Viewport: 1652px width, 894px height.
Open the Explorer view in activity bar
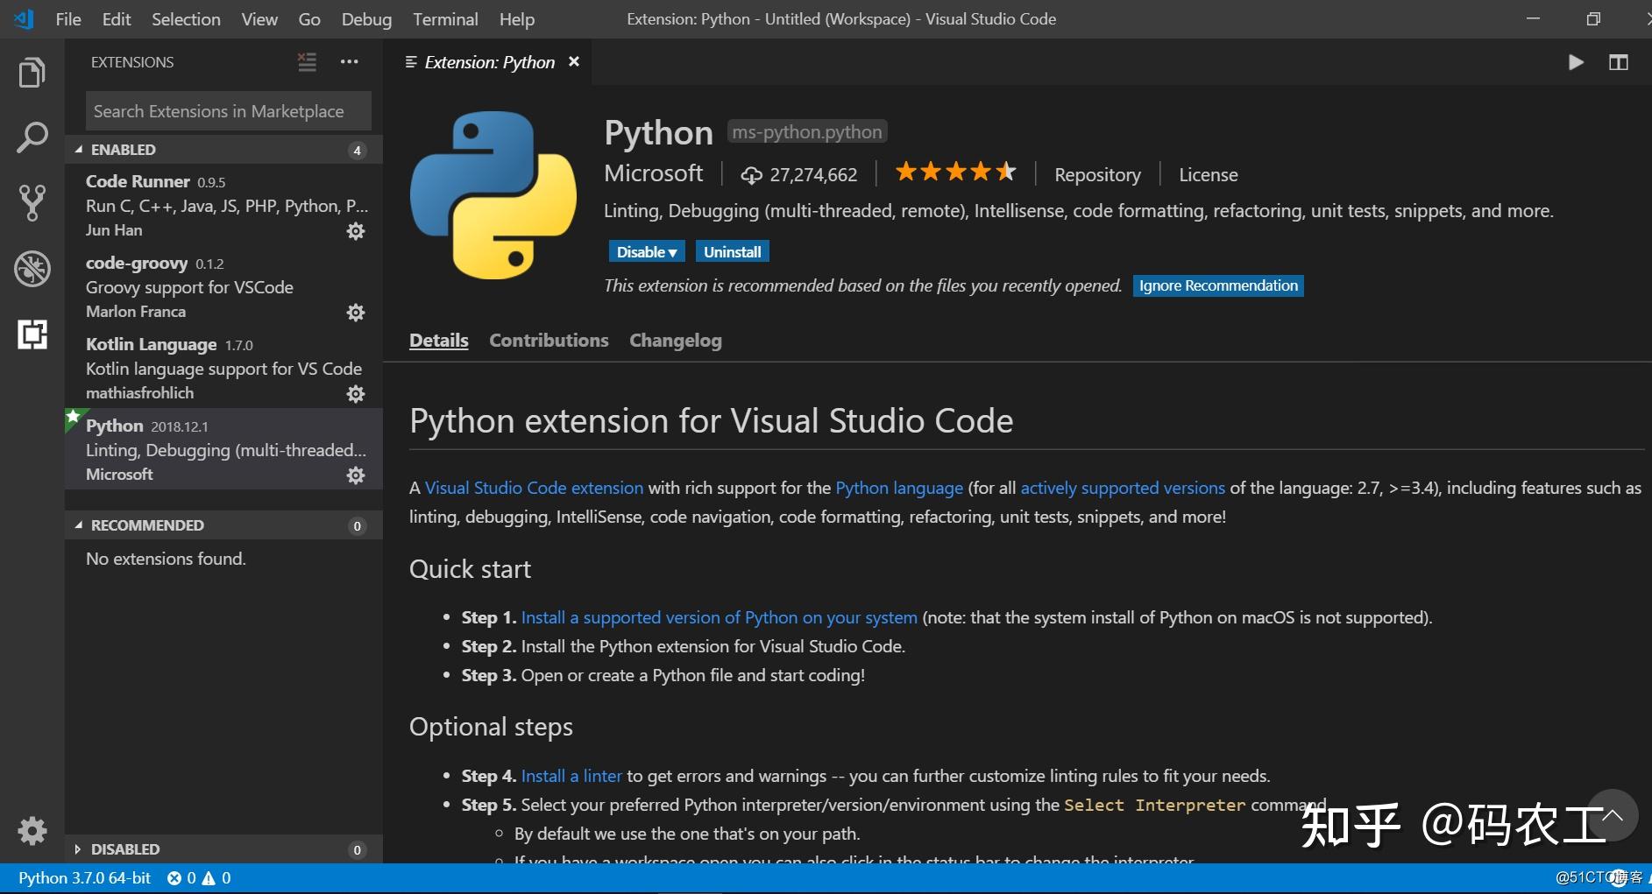[32, 72]
